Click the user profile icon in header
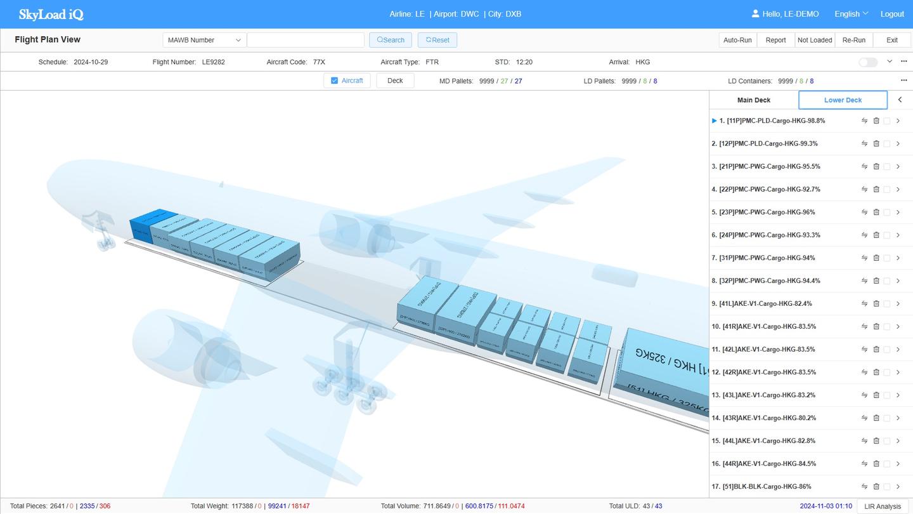This screenshot has width=913, height=514. click(755, 14)
